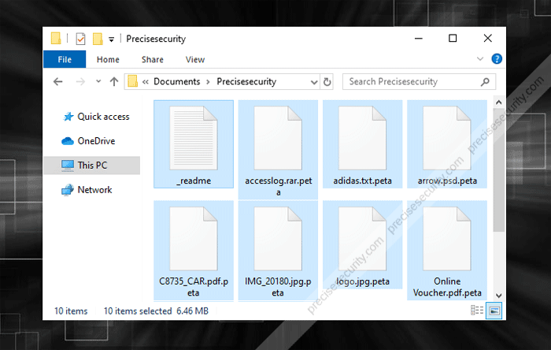This screenshot has width=551, height=350.
Task: Refresh the folder view
Action: pyautogui.click(x=327, y=82)
